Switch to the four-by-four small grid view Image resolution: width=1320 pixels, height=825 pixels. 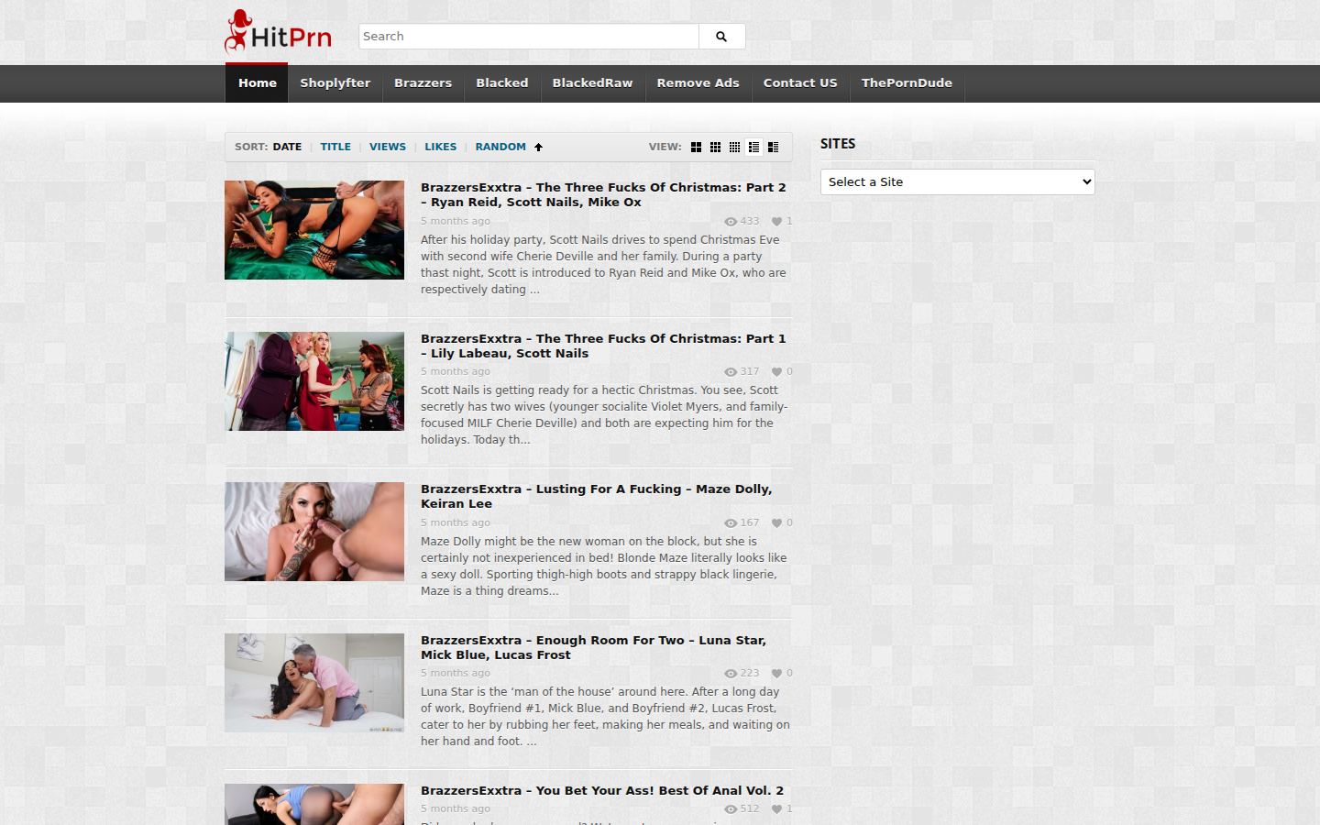pyautogui.click(x=734, y=147)
